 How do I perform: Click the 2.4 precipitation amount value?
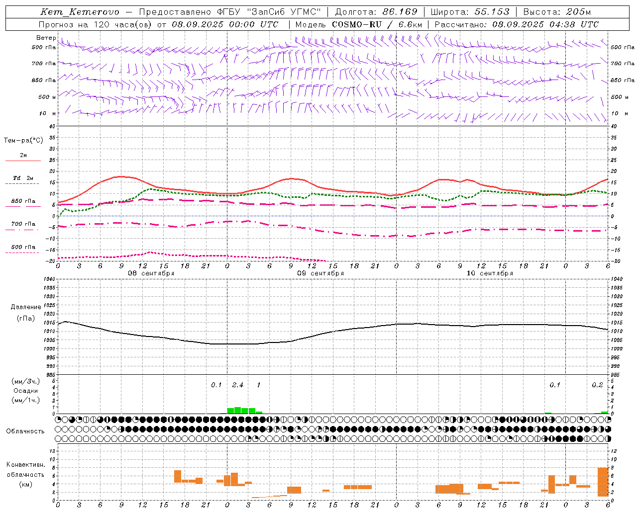pos(238,385)
